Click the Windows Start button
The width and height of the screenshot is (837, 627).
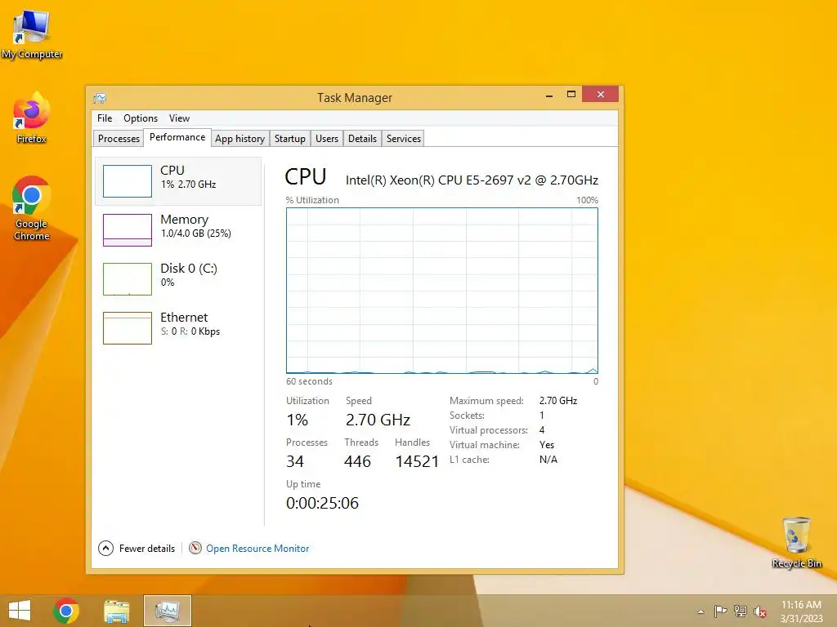[20, 611]
